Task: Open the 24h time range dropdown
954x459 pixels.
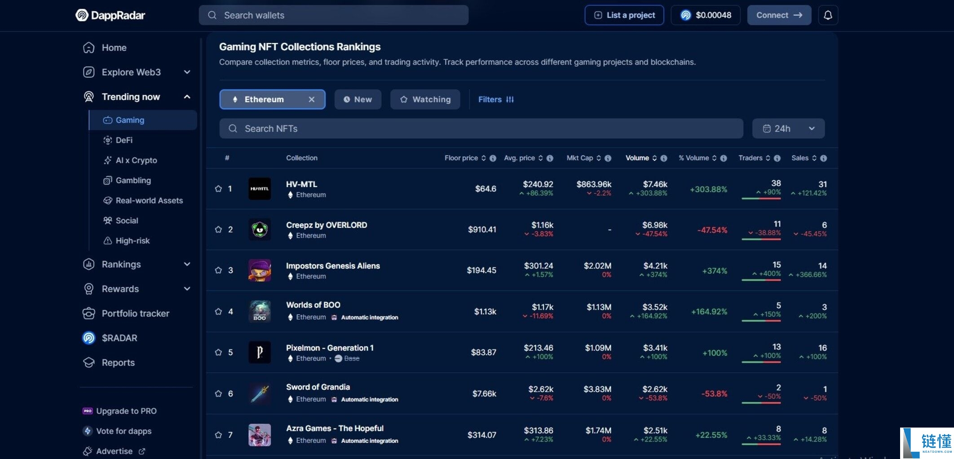Action: 788,128
